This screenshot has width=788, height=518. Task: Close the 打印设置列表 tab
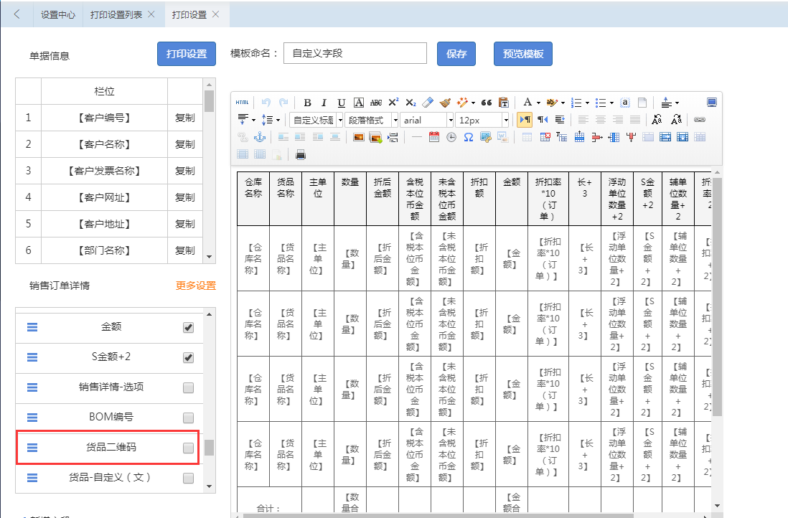(x=151, y=14)
